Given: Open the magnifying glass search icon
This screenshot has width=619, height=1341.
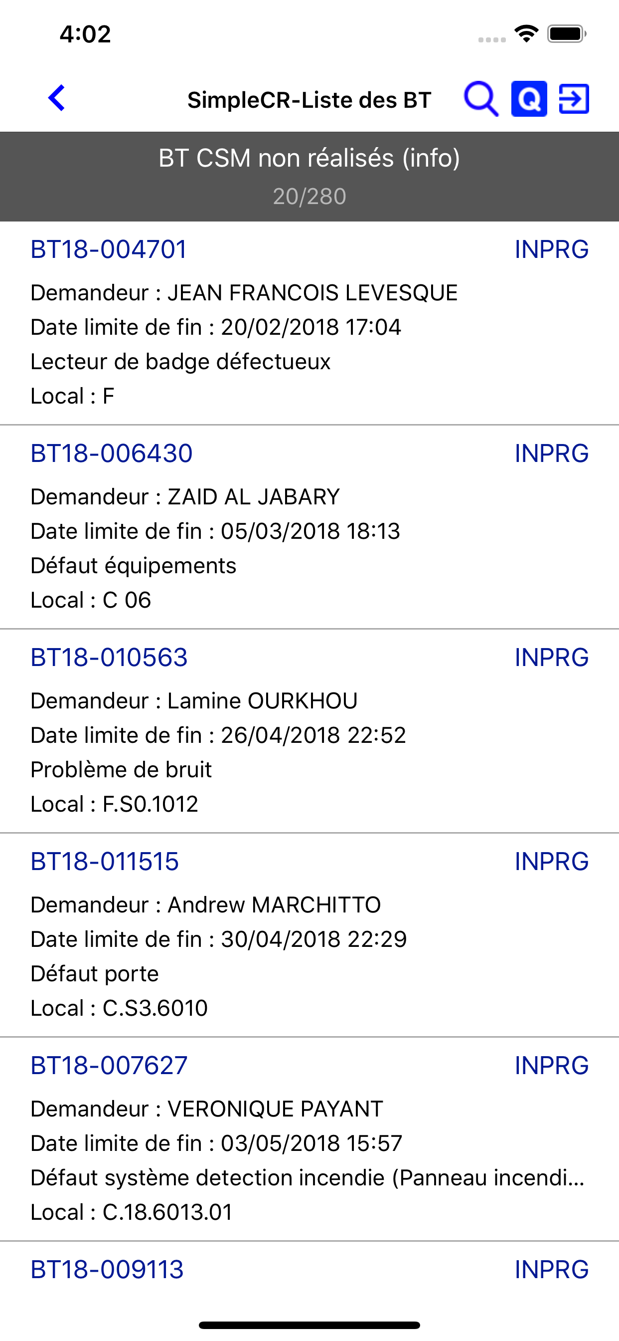Looking at the screenshot, I should (481, 98).
